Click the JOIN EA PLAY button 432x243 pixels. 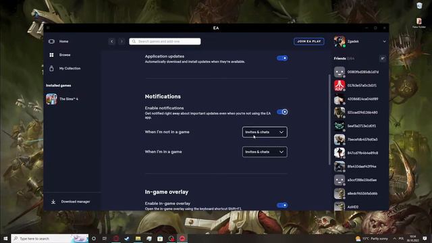click(x=309, y=41)
